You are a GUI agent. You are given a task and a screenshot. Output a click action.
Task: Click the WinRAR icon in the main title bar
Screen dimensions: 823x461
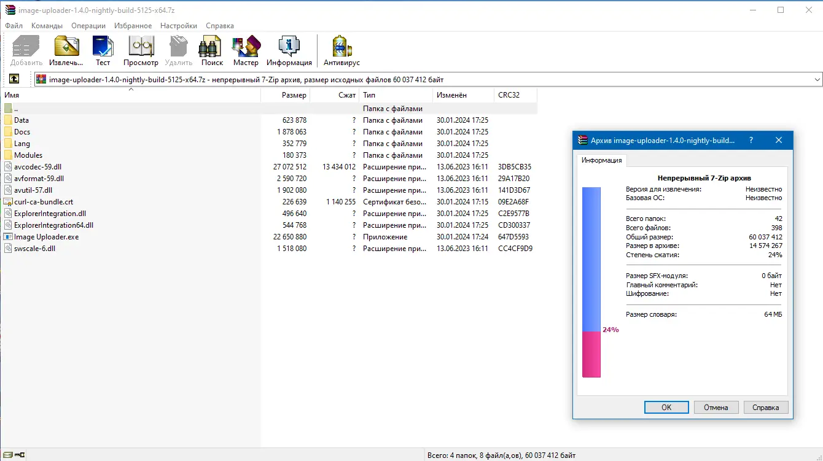[x=10, y=10]
